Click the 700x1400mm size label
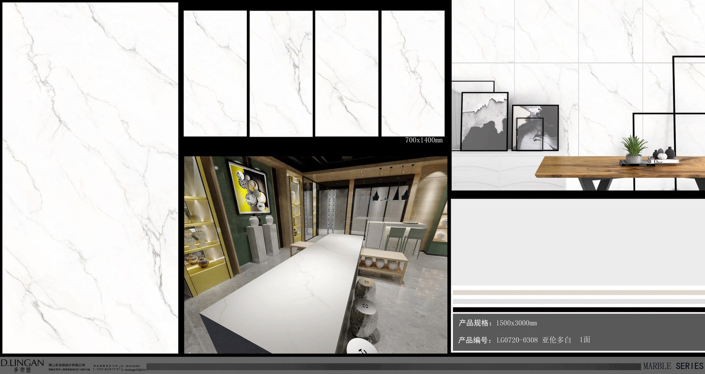Image resolution: width=705 pixels, height=374 pixels. (x=424, y=140)
